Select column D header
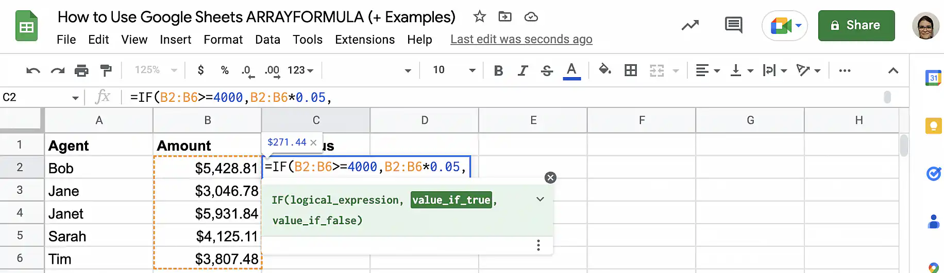The height and width of the screenshot is (273, 944). pyautogui.click(x=425, y=120)
